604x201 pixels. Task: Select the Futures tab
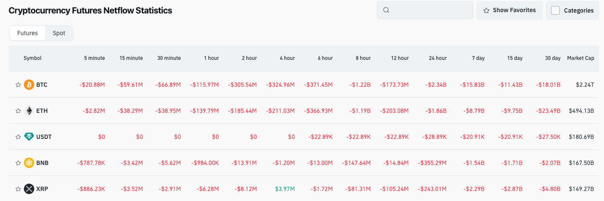27,33
